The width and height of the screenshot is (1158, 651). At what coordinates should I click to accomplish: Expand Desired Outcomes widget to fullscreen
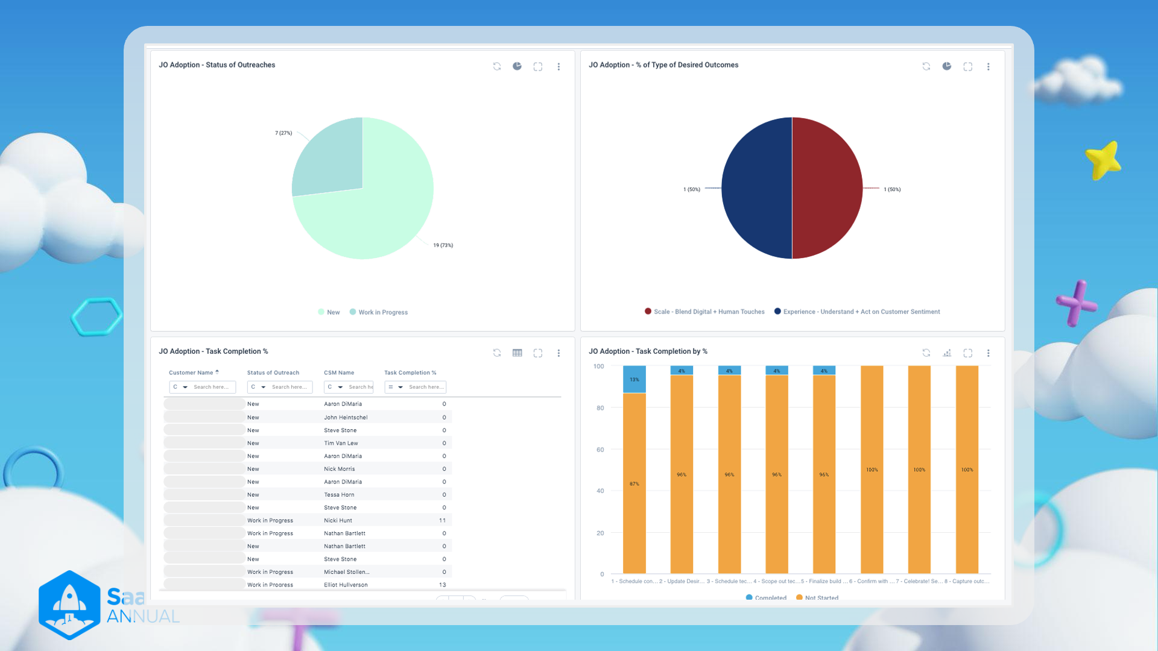pyautogui.click(x=968, y=66)
